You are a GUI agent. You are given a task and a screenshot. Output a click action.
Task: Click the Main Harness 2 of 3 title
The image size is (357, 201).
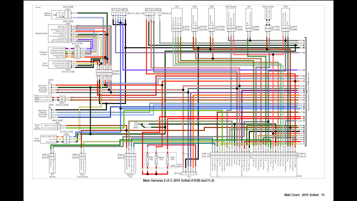[179, 181]
